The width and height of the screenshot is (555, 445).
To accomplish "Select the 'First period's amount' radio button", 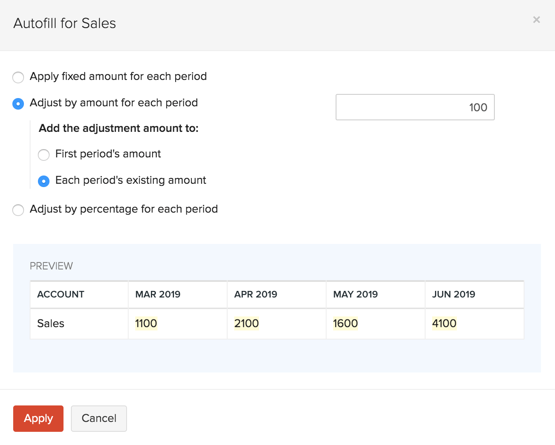I will (44, 155).
